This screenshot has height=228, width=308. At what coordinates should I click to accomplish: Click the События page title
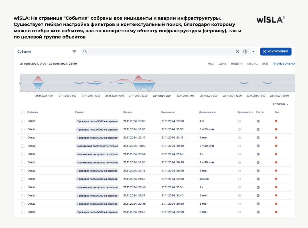[x=24, y=52]
